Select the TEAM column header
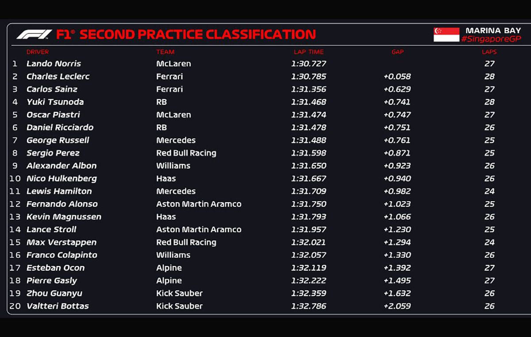Screen dimensions: 531x337 click(165, 52)
